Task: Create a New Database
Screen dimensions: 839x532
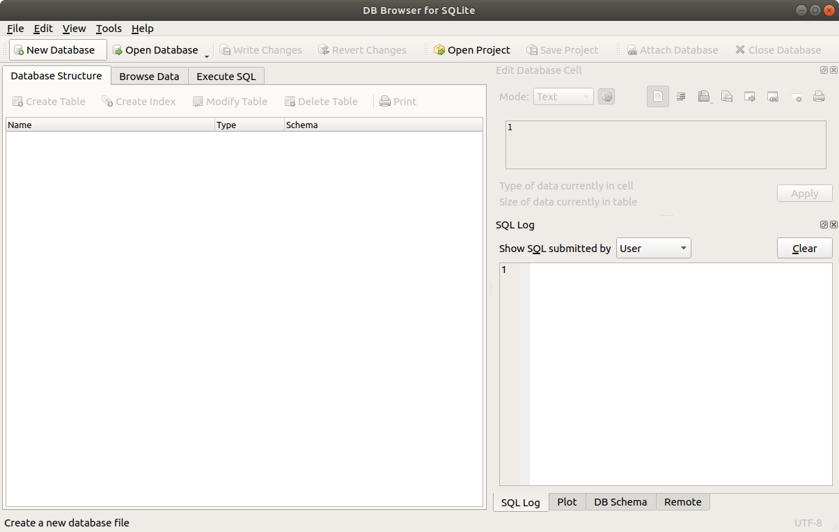Action: pyautogui.click(x=58, y=49)
